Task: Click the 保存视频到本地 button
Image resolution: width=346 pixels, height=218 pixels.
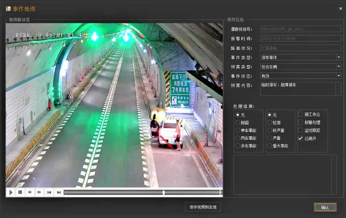Action: point(203,207)
